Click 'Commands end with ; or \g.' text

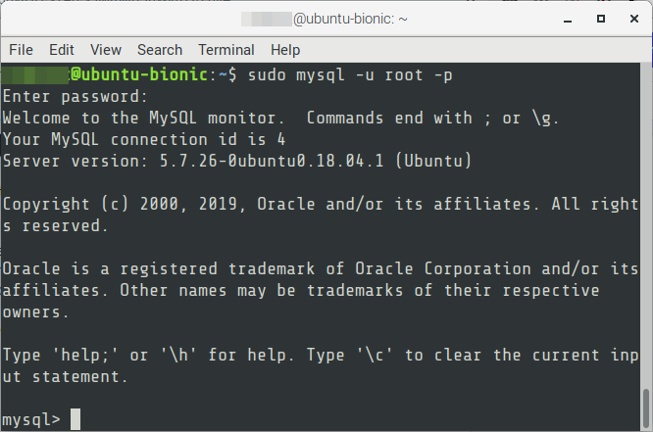click(432, 119)
